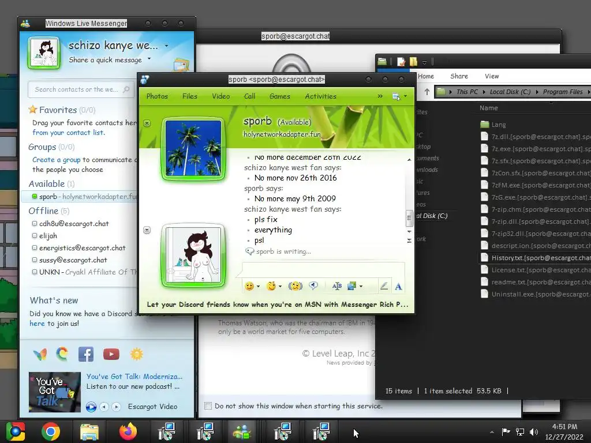The height and width of the screenshot is (443, 591).
Task: Collapse your own display picture toggle arrow
Action: coord(147,230)
